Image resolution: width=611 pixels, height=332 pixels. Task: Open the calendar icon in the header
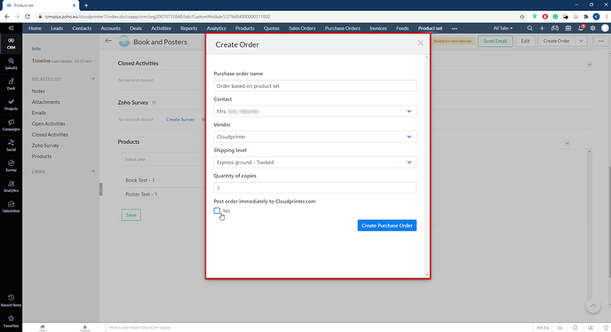(x=568, y=28)
